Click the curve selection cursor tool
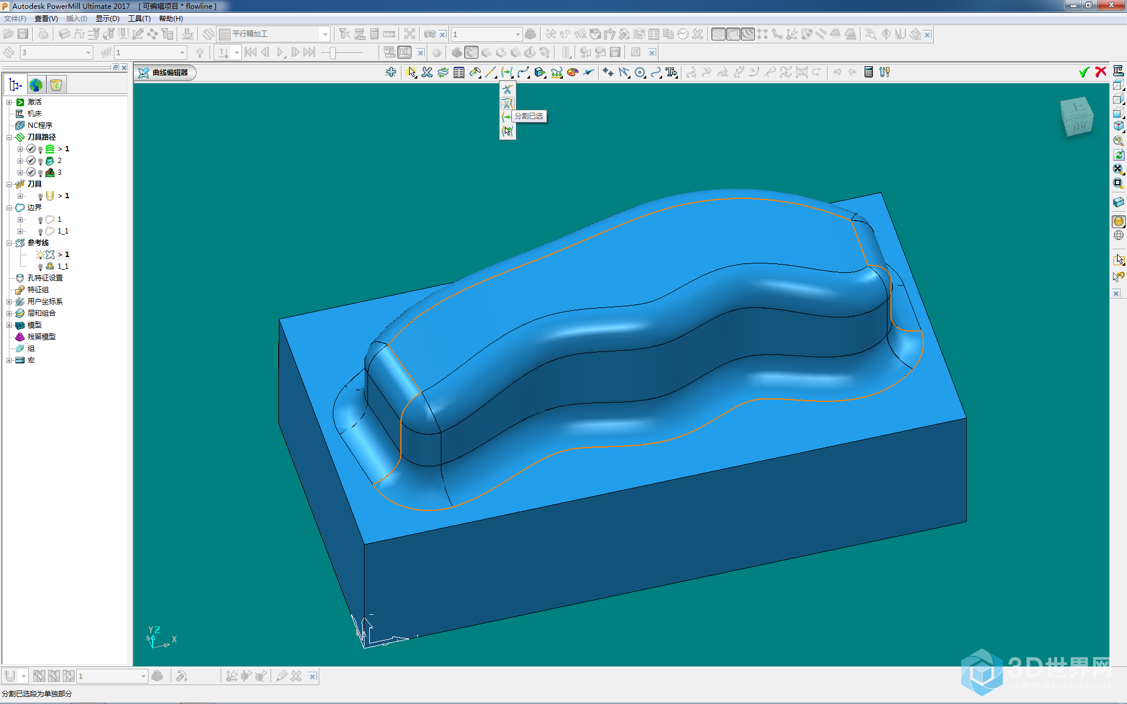The image size is (1127, 704). pyautogui.click(x=411, y=72)
